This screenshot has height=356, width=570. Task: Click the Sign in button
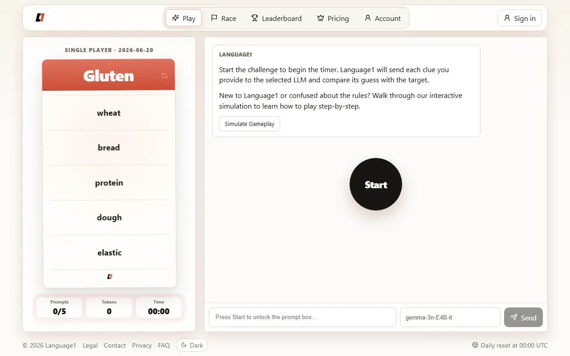pos(520,18)
